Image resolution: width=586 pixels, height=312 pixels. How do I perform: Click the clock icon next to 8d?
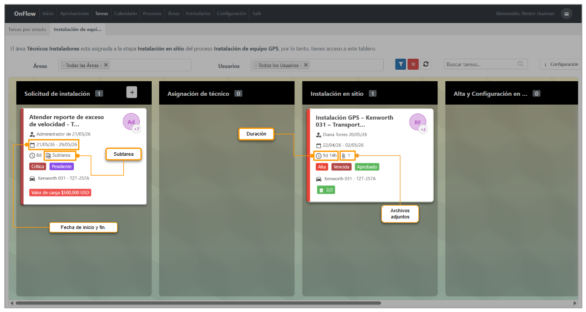pos(32,155)
